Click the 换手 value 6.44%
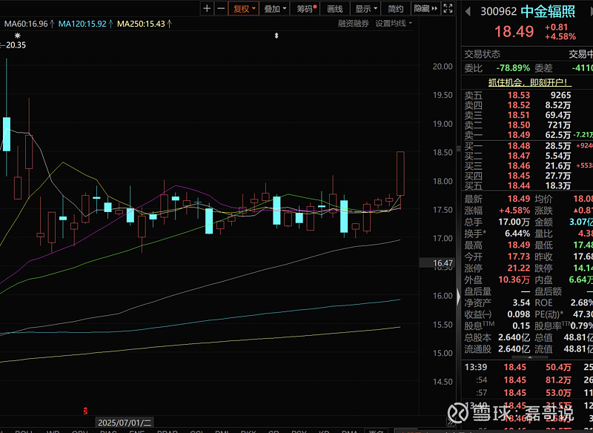This screenshot has width=593, height=433. (517, 234)
